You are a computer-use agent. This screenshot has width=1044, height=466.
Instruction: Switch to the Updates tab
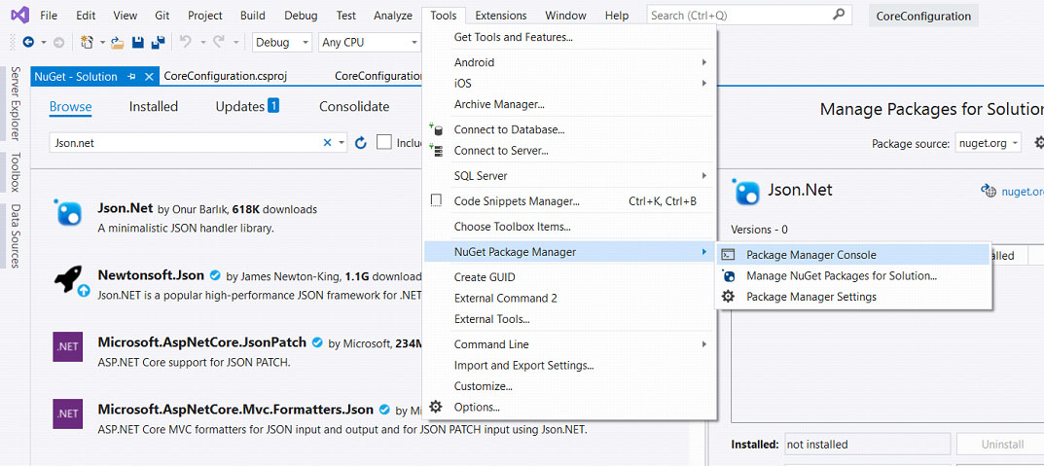247,106
